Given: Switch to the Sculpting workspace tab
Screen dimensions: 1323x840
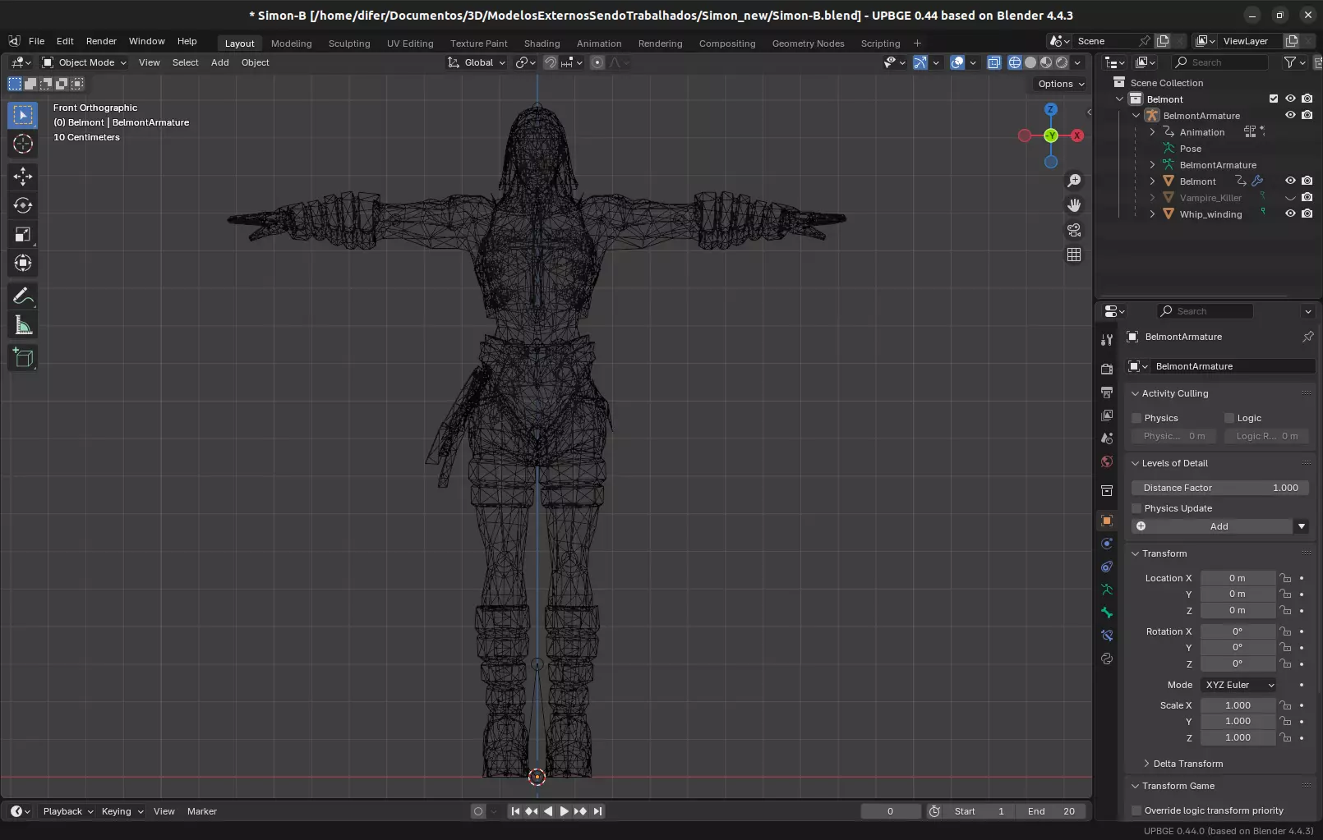Looking at the screenshot, I should [x=349, y=44].
